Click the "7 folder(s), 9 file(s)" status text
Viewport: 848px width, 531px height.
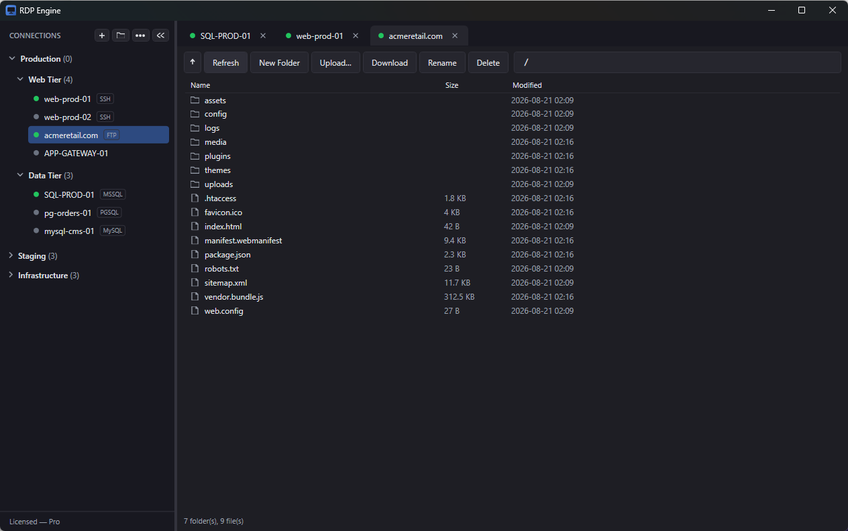(213, 521)
